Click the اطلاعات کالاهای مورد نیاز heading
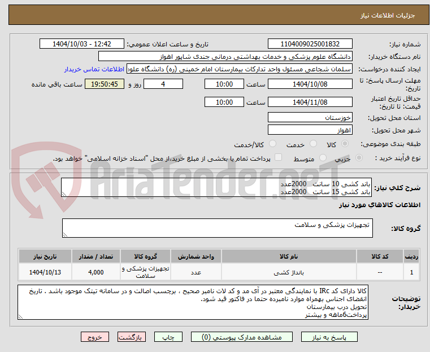 380,205
